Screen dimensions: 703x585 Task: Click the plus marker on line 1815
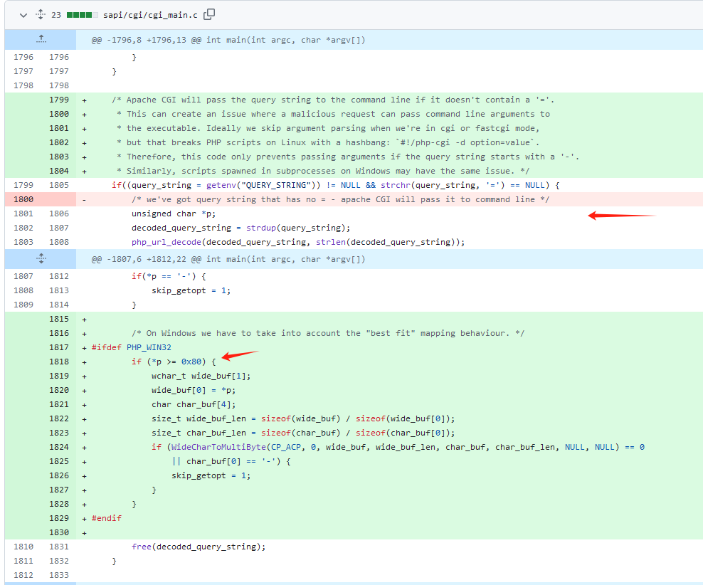tap(84, 320)
